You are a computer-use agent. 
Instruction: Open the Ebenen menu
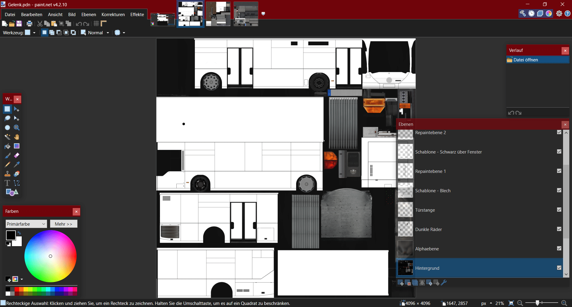[89, 14]
